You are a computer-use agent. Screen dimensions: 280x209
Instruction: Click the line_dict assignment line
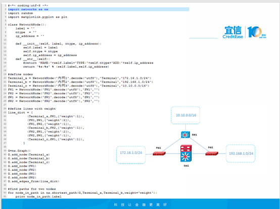pos(20,113)
